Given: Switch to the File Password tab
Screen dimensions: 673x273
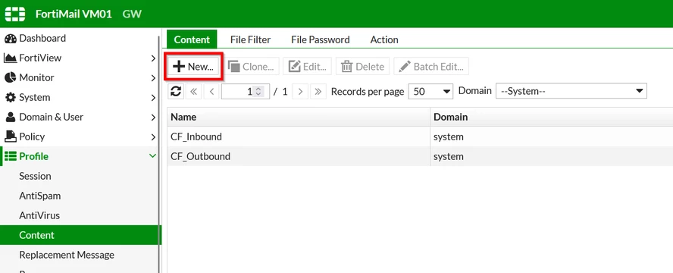Looking at the screenshot, I should (x=320, y=39).
